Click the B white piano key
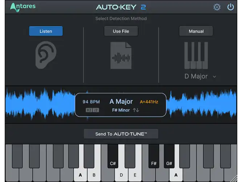This screenshot has width=242, height=182. click(94, 175)
